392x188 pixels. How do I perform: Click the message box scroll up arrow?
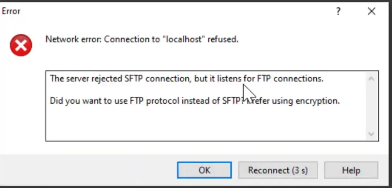click(x=371, y=79)
